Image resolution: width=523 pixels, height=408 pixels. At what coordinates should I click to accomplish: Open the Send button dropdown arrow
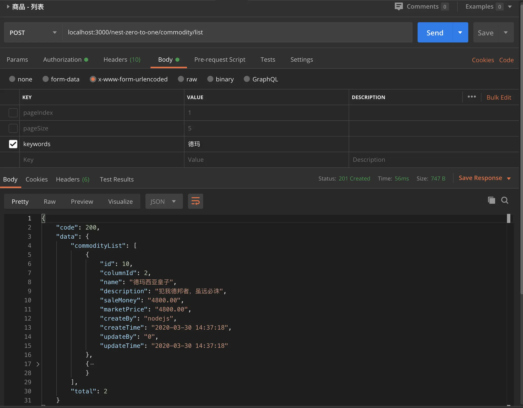[460, 32]
